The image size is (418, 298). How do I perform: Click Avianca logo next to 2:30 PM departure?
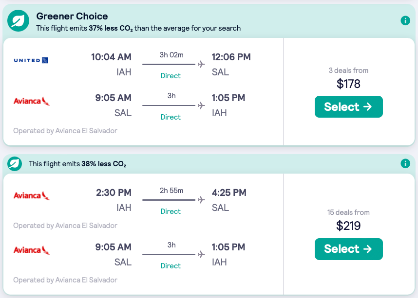(x=32, y=196)
